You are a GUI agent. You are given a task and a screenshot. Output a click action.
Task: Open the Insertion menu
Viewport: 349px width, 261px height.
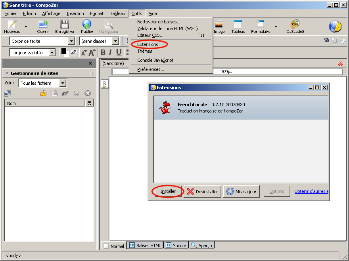coord(75,13)
